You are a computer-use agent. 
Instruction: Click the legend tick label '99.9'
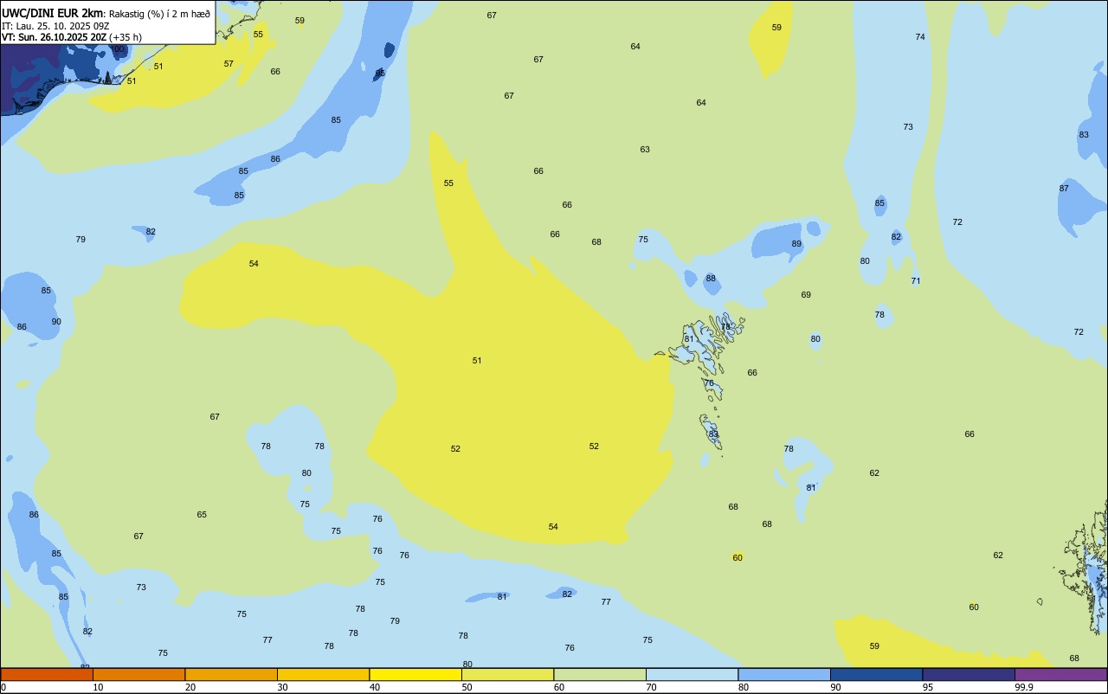[x=1024, y=687]
